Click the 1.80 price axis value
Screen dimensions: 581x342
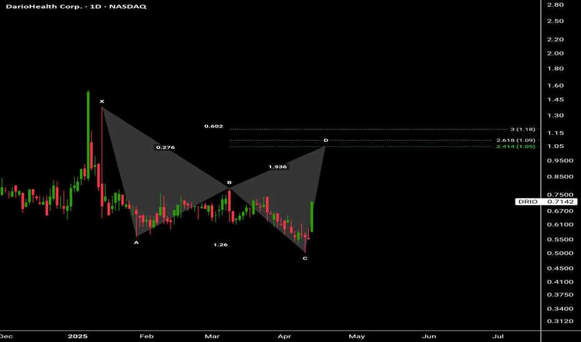(555, 68)
